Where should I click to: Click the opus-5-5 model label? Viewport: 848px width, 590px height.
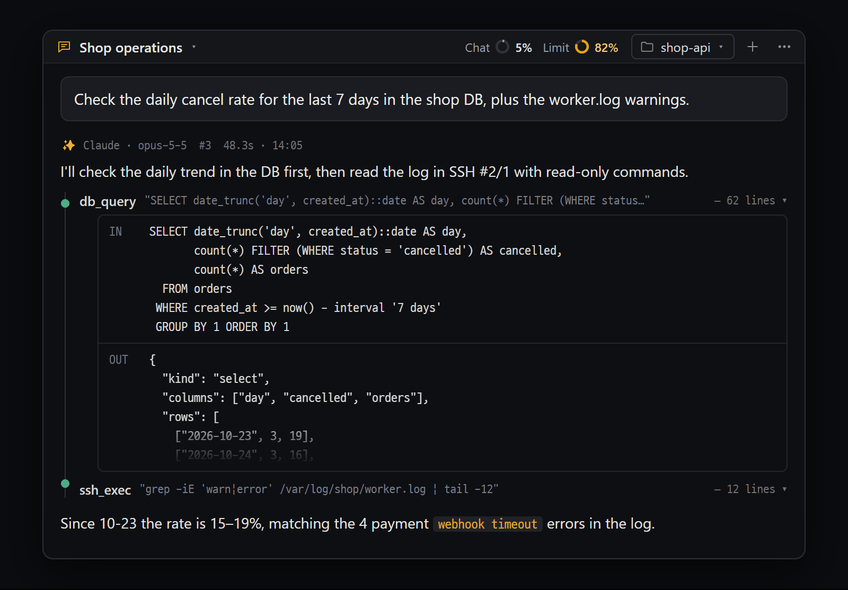point(162,146)
